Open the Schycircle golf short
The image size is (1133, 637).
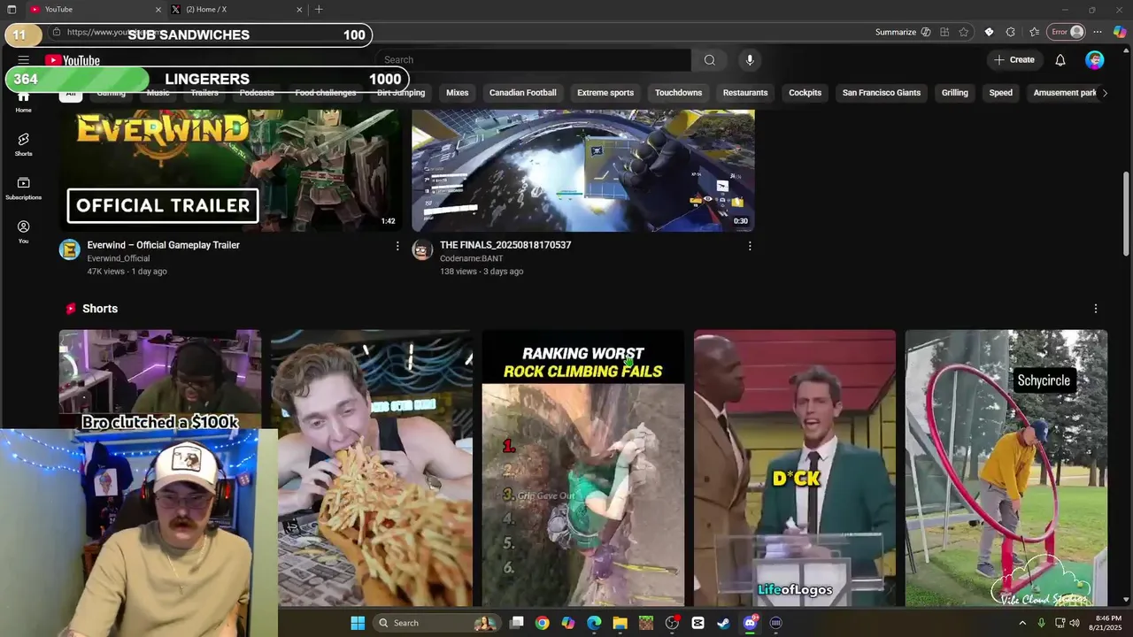point(1006,468)
